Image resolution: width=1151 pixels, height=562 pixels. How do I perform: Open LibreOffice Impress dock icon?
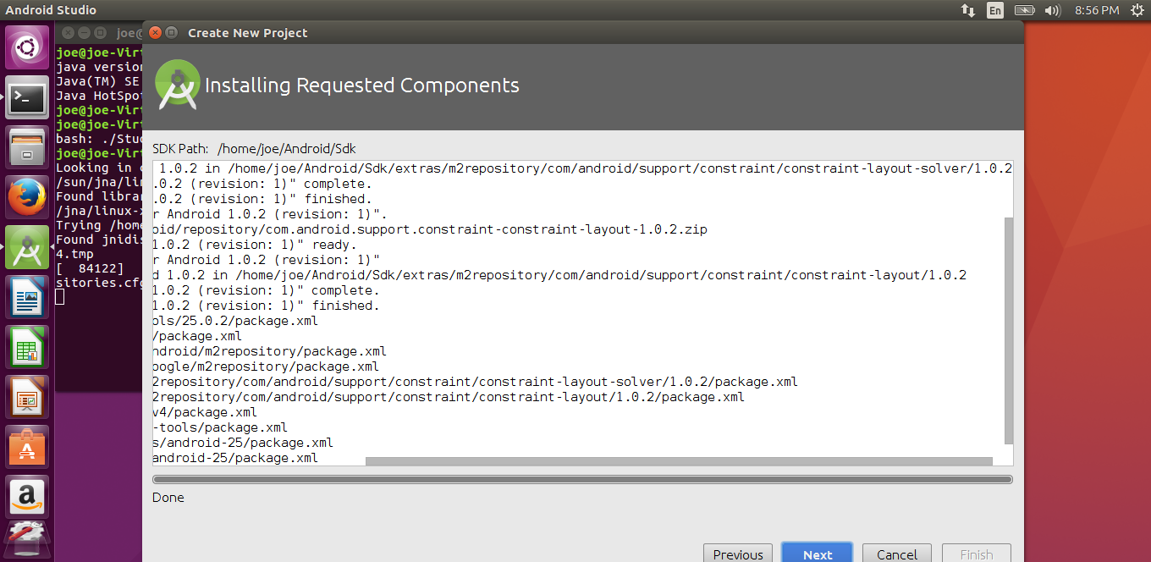click(28, 398)
